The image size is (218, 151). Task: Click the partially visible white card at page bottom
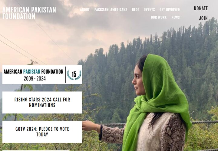tap(36, 151)
